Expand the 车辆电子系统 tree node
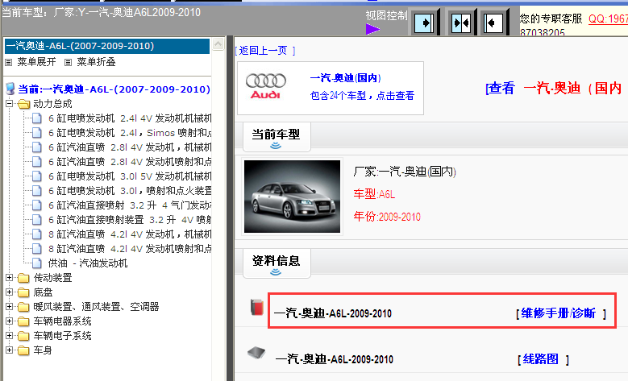Viewport: 628px width, 381px height. [9, 335]
